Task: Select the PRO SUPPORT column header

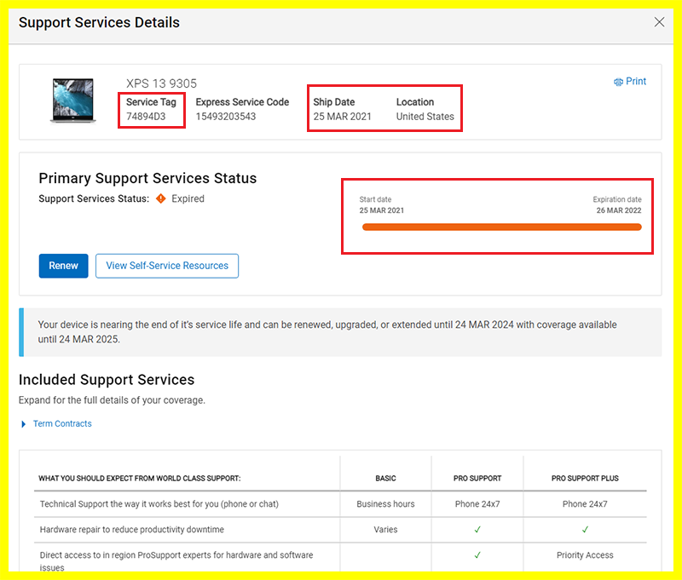Action: [477, 479]
